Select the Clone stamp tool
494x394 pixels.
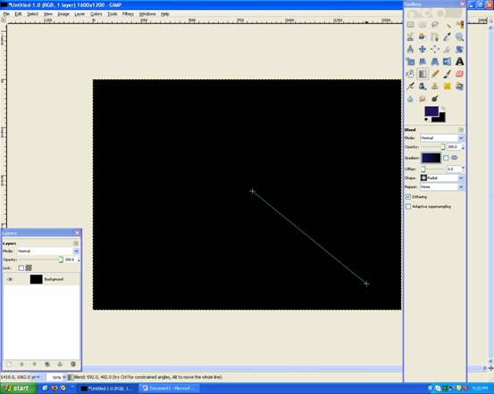pyautogui.click(x=435, y=86)
